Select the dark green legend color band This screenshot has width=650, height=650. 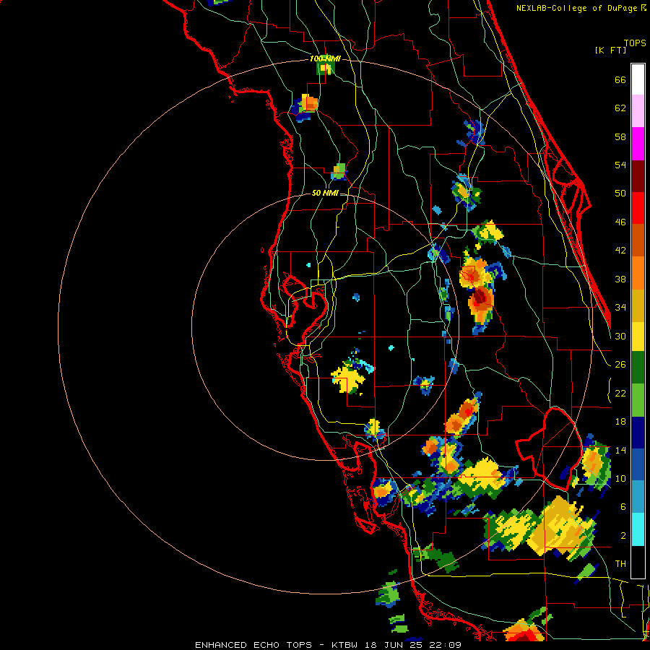coord(638,368)
